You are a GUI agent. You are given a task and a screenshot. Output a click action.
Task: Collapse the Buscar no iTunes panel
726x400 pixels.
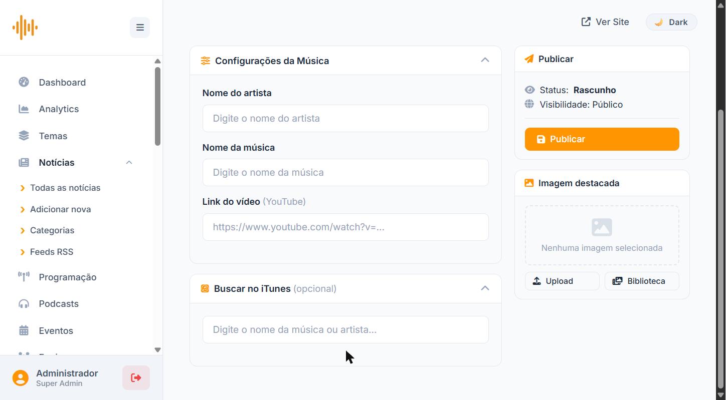(x=485, y=288)
